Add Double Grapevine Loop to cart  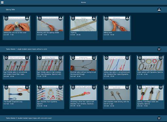[x=27, y=87]
